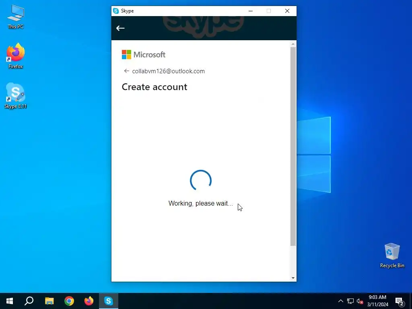Open the Windows Start menu

pyautogui.click(x=10, y=301)
